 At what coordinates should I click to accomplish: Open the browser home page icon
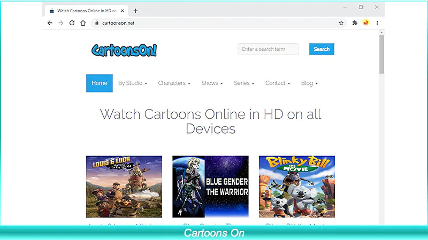click(x=83, y=23)
